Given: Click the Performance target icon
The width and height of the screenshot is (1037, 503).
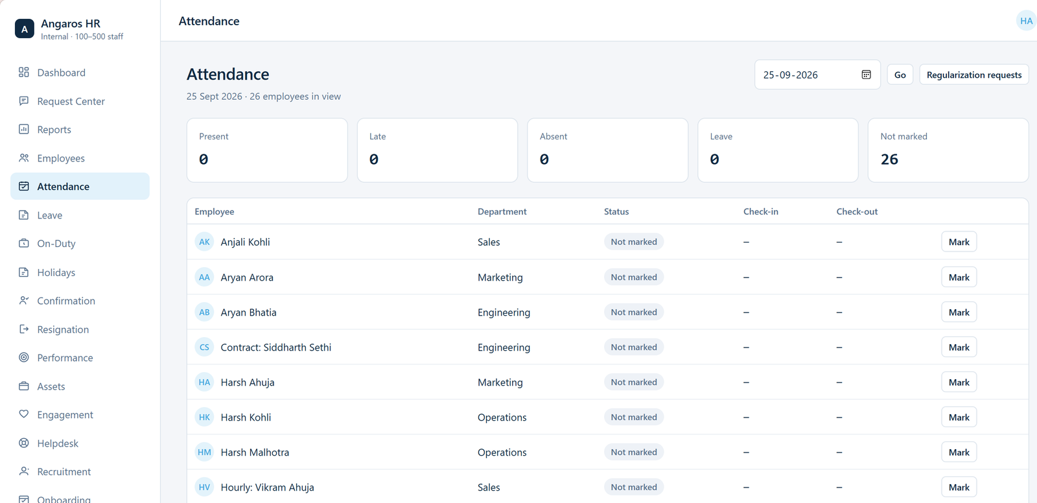Looking at the screenshot, I should pyautogui.click(x=24, y=357).
